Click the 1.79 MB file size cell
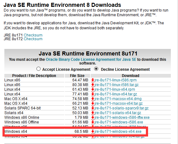Viewport: 178px width, 144px height. coord(81,118)
